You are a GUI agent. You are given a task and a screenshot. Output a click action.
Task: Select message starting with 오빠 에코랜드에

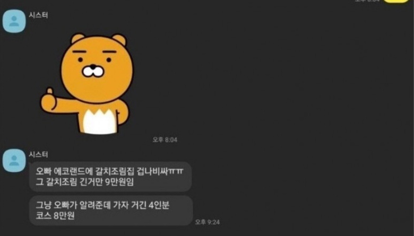(x=110, y=177)
